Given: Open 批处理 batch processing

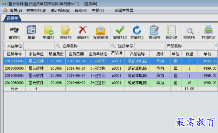Looking at the screenshot, I should 171,32.
